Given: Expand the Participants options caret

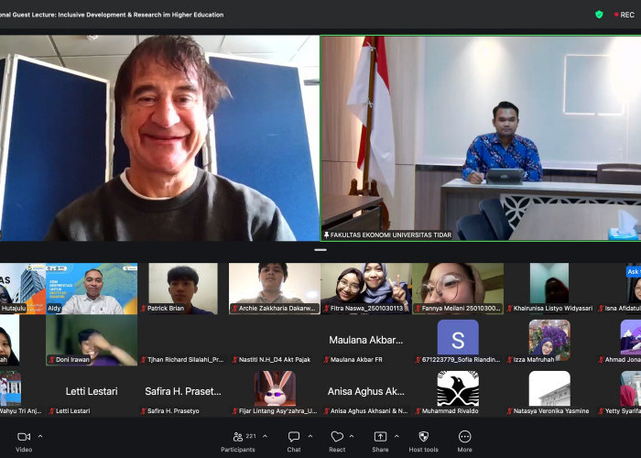Looking at the screenshot, I should pos(265,436).
